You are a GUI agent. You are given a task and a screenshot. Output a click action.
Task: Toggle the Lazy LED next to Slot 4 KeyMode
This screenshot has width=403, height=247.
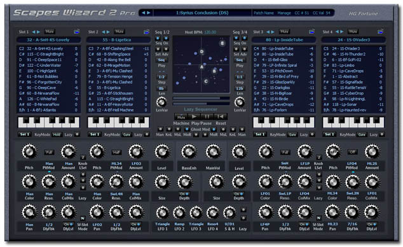click(x=382, y=134)
